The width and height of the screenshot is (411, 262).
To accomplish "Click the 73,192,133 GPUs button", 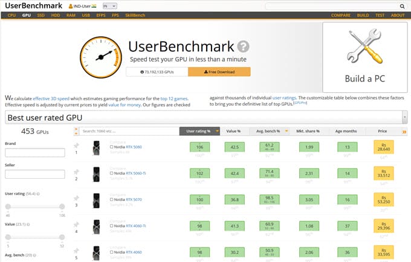I will click(157, 72).
